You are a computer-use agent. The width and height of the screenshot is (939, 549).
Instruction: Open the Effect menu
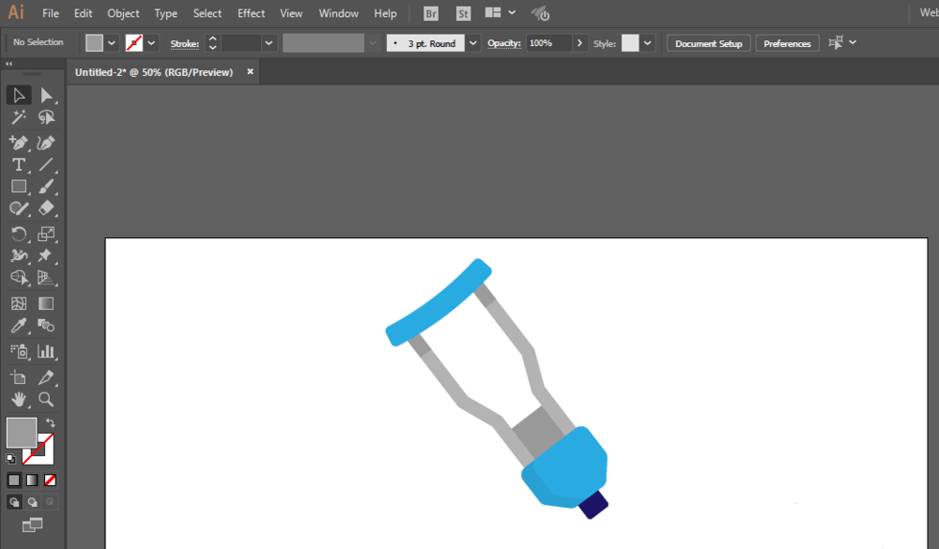(x=251, y=13)
